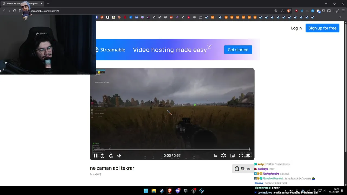This screenshot has width=347, height=195.
Task: Skip the video forward 10 seconds
Action: [x=111, y=156]
